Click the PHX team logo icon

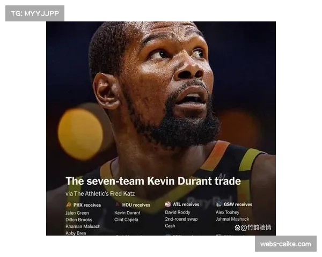69,205
